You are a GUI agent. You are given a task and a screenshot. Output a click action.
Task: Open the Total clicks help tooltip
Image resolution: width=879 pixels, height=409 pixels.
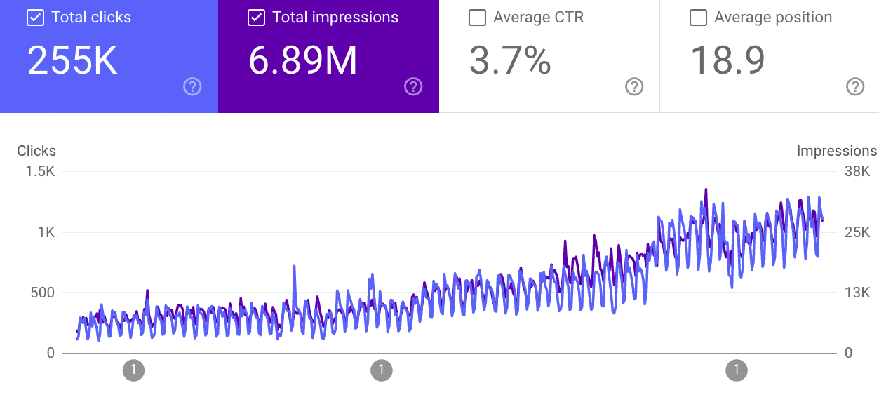click(192, 87)
